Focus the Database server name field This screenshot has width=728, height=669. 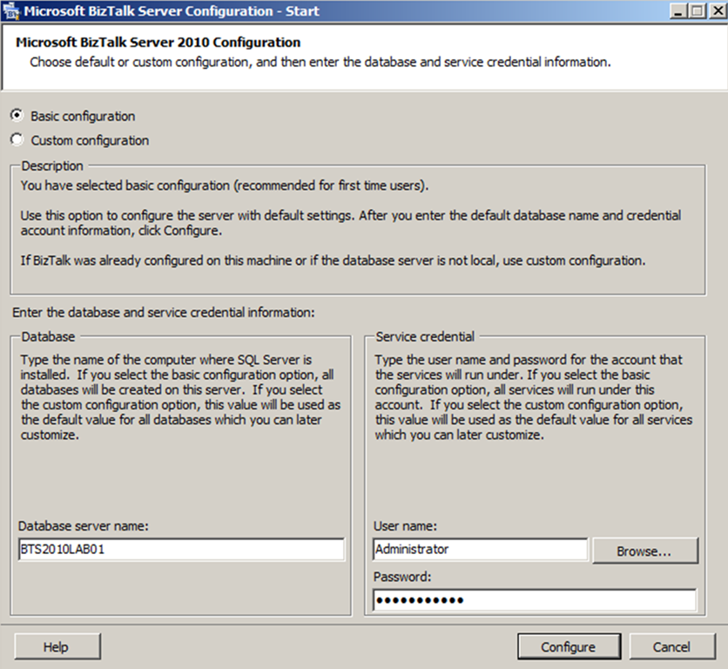pos(181,550)
